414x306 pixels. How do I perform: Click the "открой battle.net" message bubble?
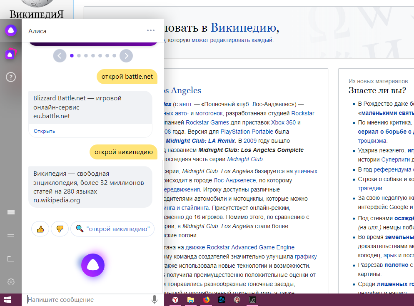click(x=127, y=77)
